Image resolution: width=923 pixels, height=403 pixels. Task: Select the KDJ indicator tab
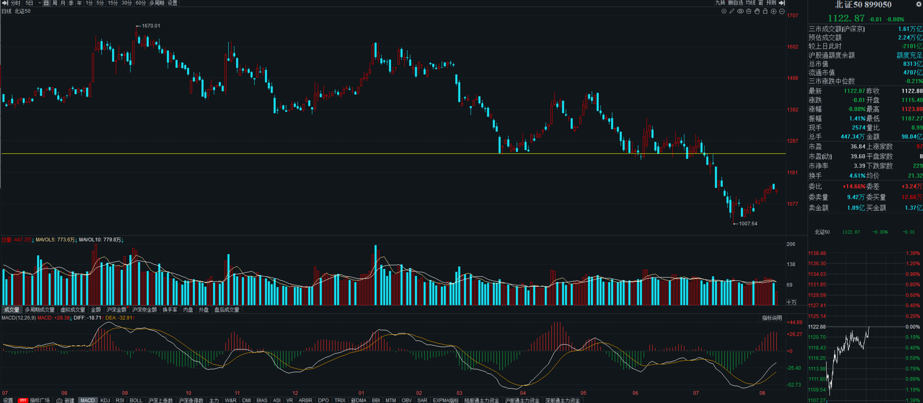(105, 400)
